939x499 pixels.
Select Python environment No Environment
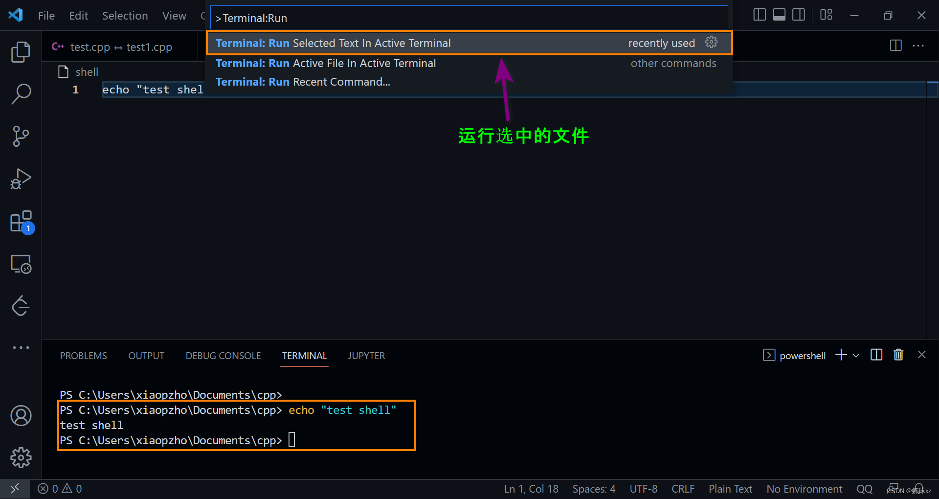[804, 489]
